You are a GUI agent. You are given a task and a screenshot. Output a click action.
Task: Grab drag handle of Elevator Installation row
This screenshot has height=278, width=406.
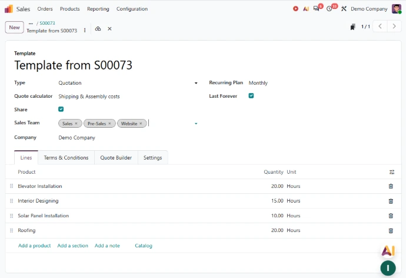[11, 186]
